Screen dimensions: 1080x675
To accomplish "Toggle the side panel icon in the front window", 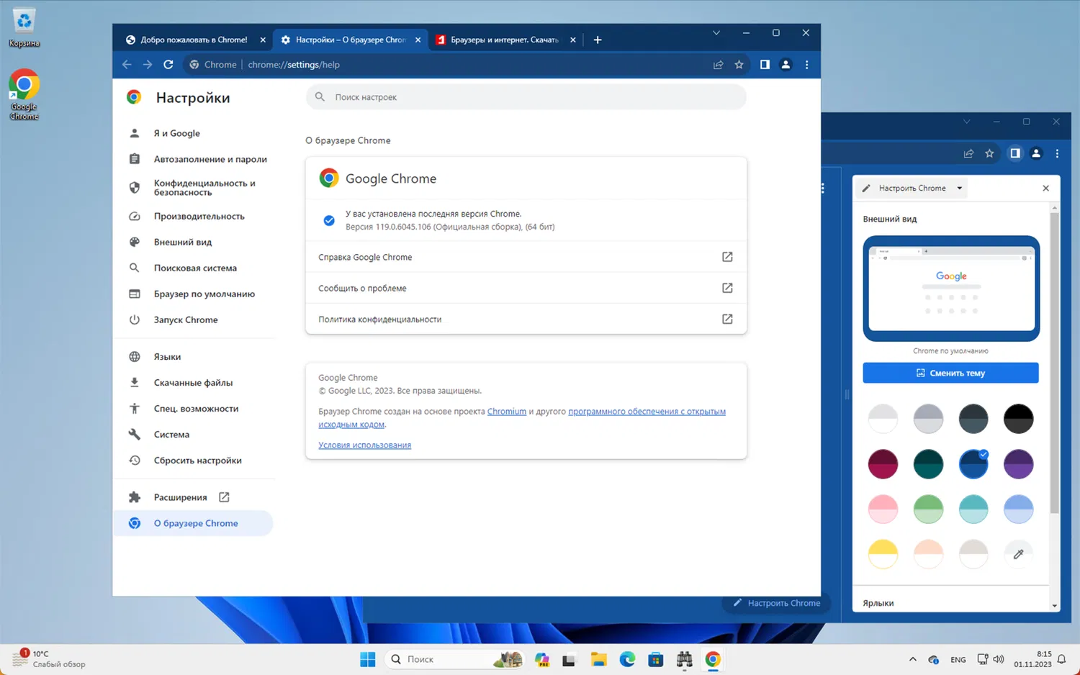I will tap(765, 65).
